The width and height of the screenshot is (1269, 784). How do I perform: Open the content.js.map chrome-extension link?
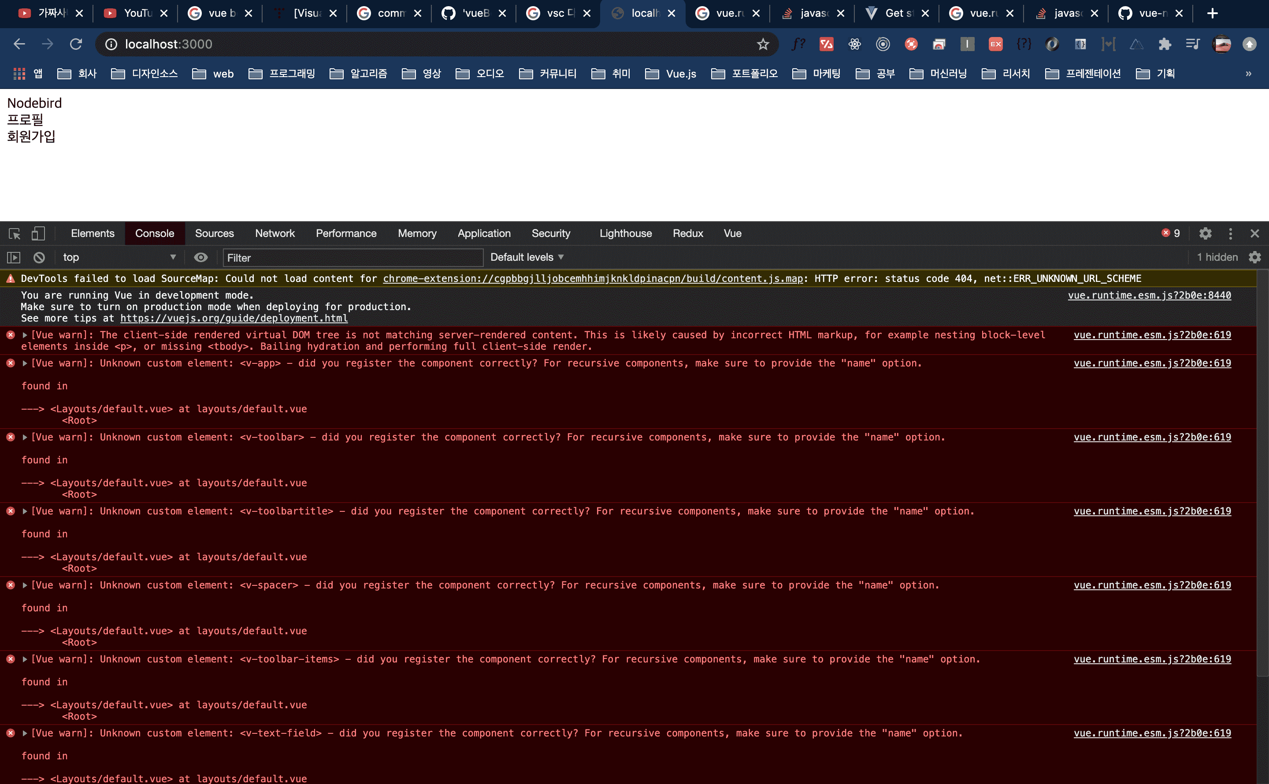[593, 278]
